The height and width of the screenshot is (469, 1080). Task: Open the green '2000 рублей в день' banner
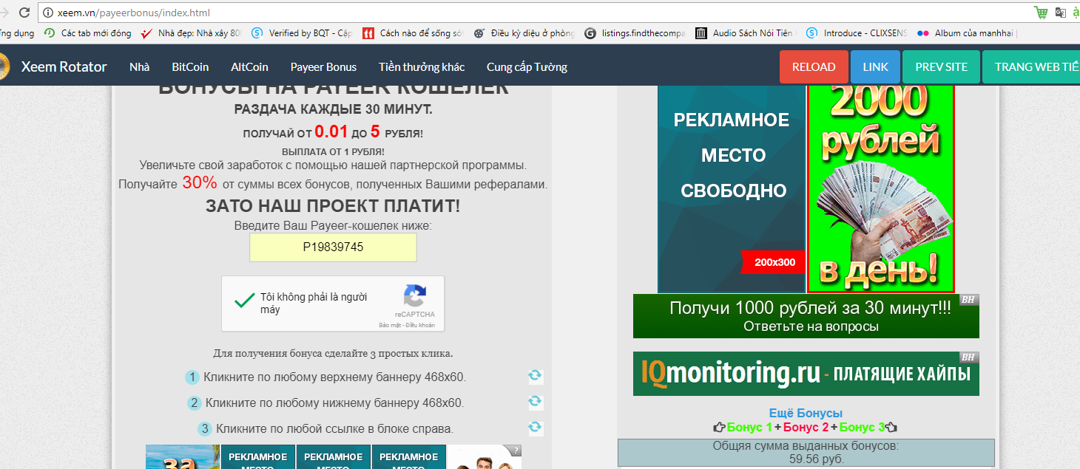881,188
